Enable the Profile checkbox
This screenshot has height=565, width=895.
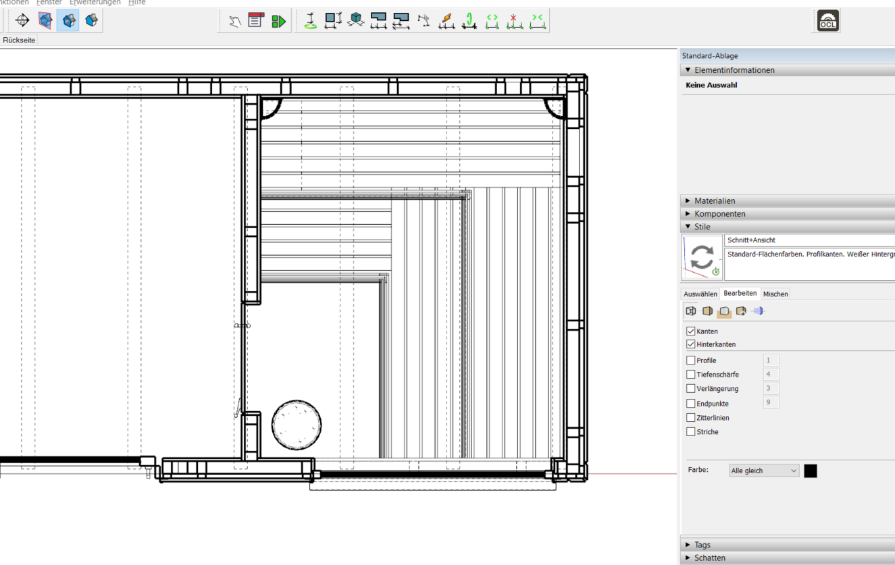tap(690, 360)
